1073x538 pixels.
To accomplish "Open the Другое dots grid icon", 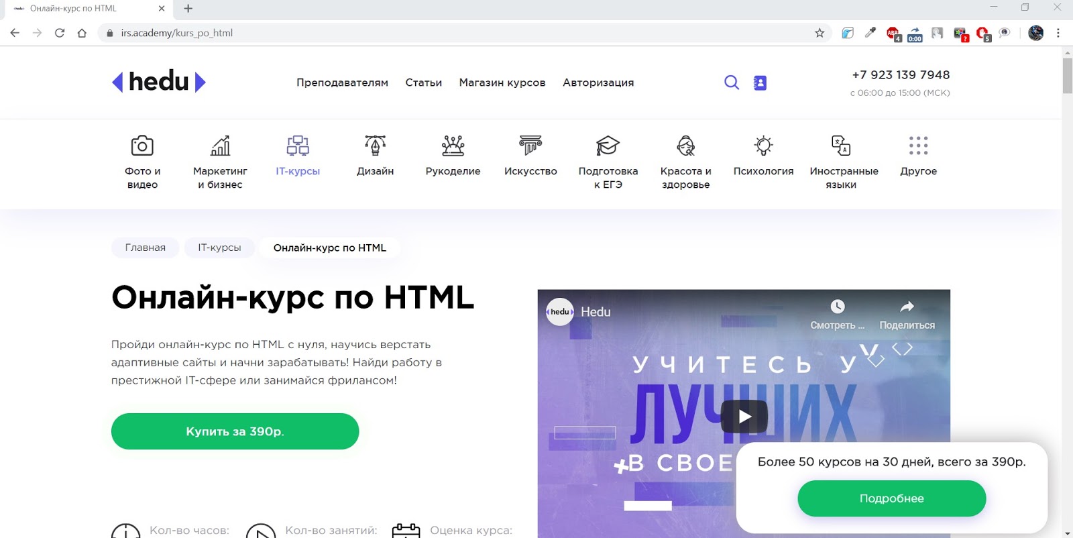I will point(918,146).
